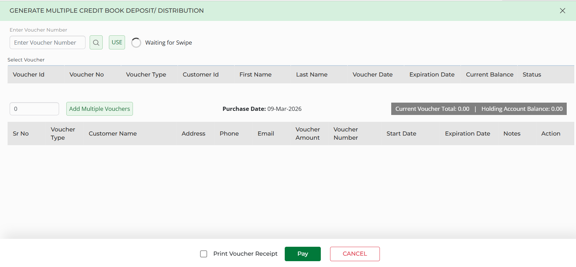Click the Customer Name column header

(x=113, y=133)
